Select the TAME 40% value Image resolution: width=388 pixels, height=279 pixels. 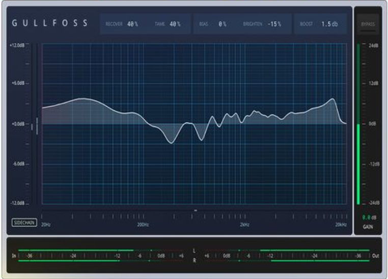coord(168,24)
